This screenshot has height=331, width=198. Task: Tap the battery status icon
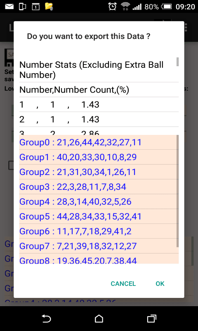coord(167,7)
